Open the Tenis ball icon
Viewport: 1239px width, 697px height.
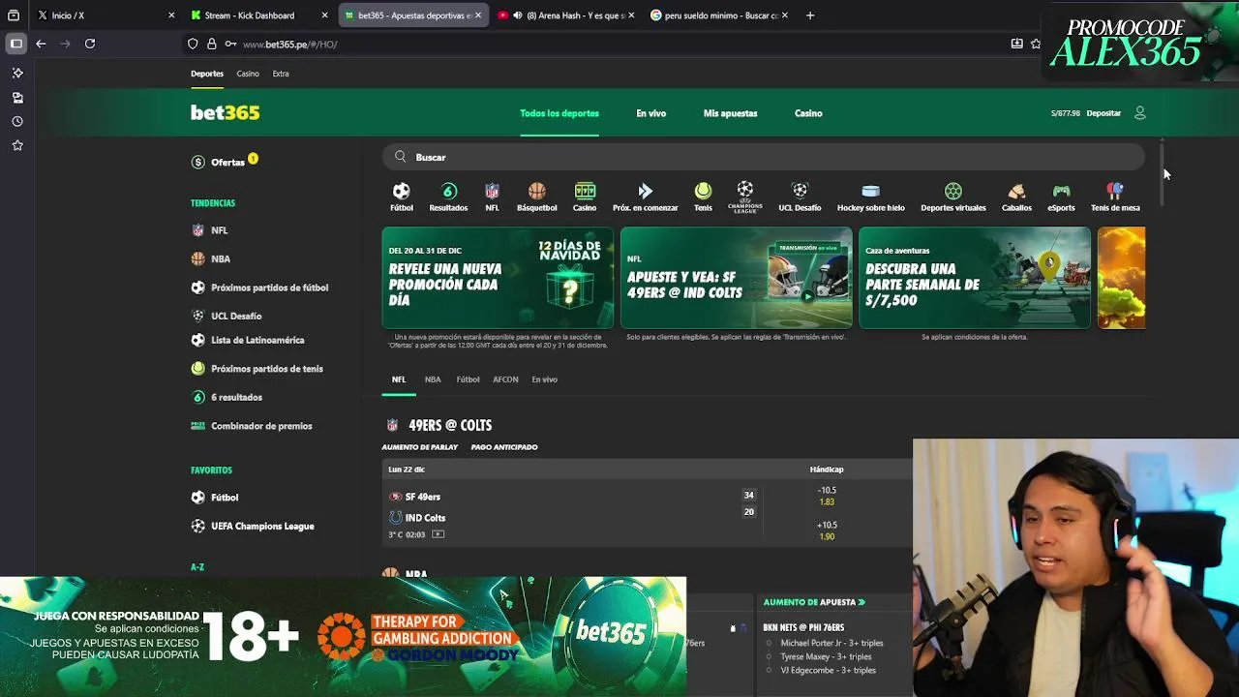(703, 192)
